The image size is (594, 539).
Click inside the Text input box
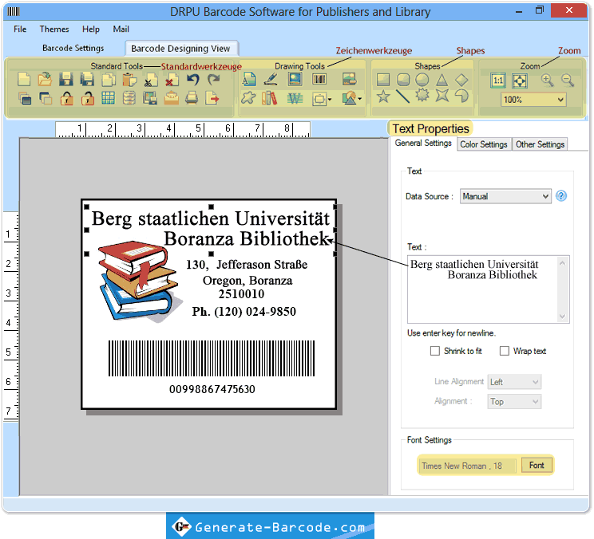pyautogui.click(x=483, y=289)
